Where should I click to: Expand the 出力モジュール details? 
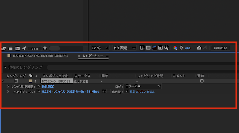coord(8,92)
